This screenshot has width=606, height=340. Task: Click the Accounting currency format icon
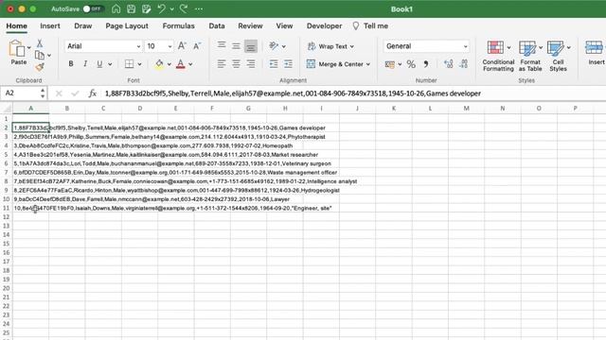389,64
